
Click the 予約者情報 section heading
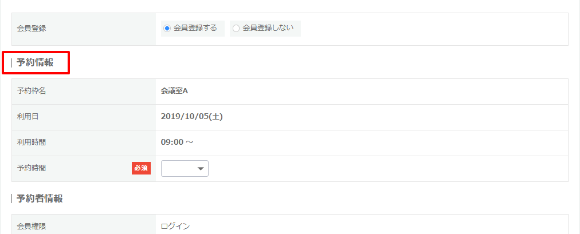pyautogui.click(x=40, y=199)
